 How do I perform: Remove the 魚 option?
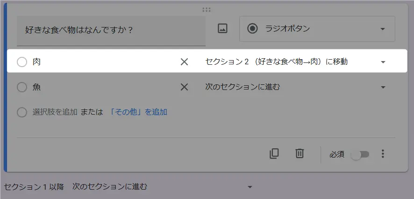point(184,87)
